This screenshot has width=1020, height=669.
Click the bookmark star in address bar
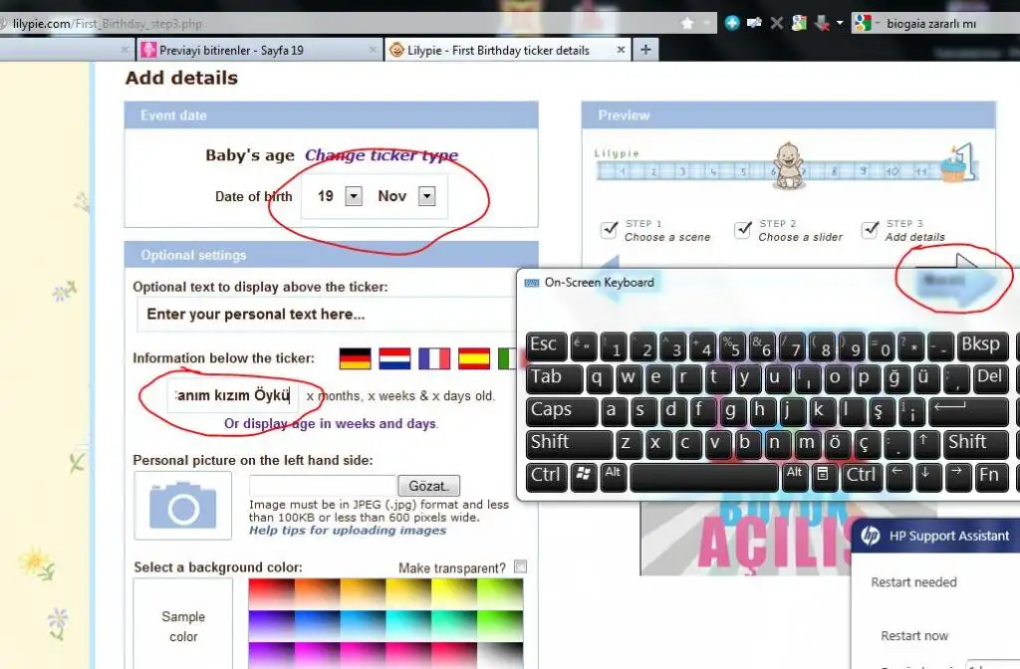tap(687, 24)
